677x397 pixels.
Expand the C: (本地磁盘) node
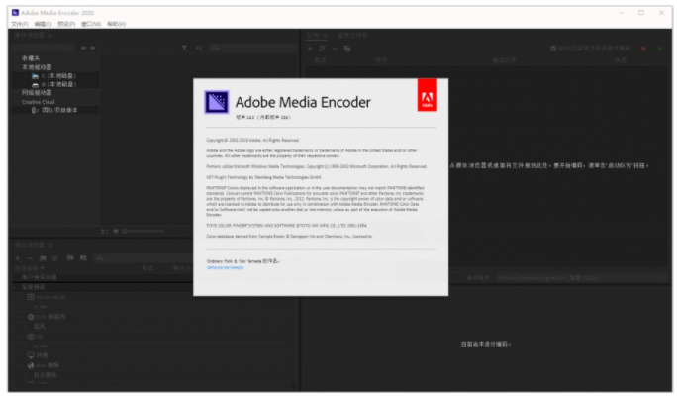pyautogui.click(x=26, y=76)
